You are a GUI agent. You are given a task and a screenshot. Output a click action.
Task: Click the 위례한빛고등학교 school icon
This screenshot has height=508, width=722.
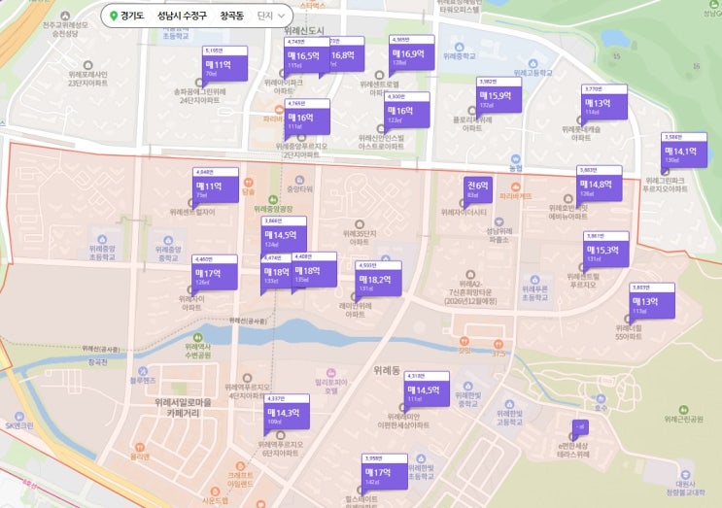pos(509,404)
